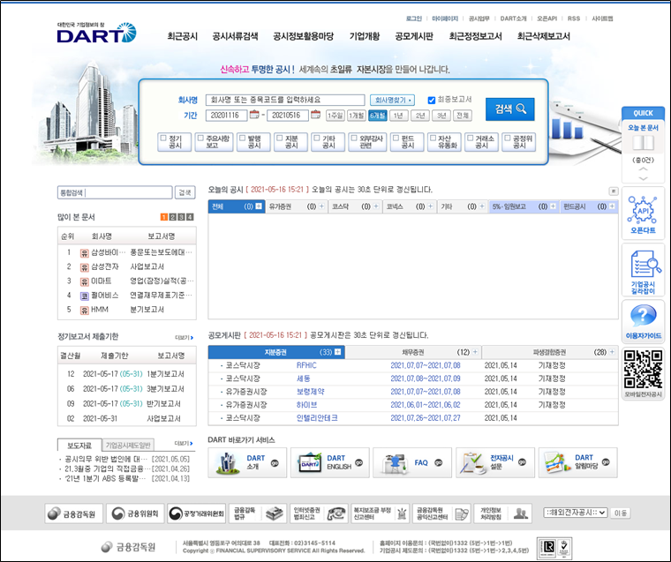
Task: Click 더보기 next to 정기보고서 제출기한
Action: [184, 337]
